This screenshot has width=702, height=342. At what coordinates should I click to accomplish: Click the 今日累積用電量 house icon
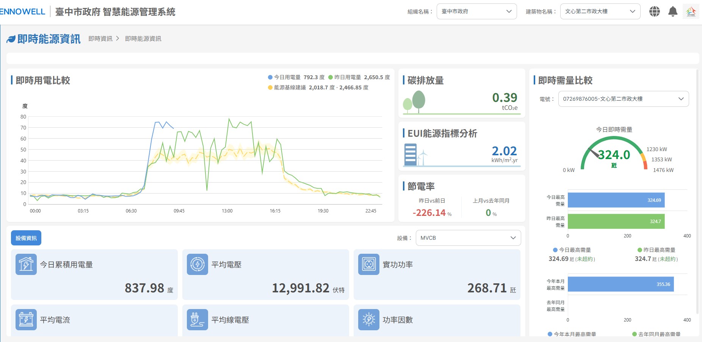click(26, 264)
